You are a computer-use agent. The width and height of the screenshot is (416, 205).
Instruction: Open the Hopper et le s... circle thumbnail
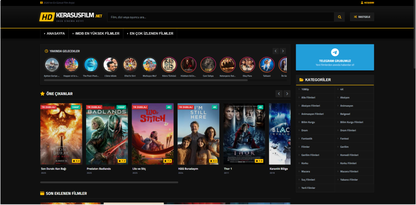click(71, 65)
